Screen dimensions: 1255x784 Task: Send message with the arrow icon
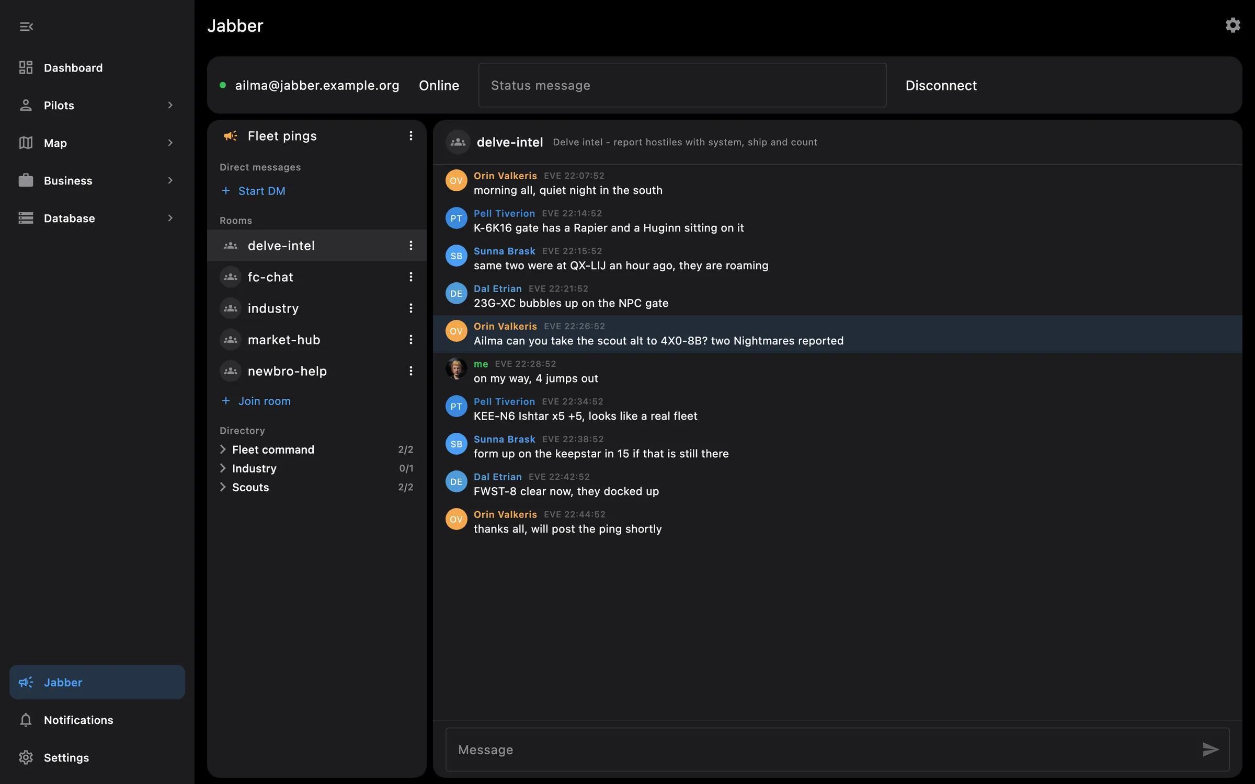pos(1210,750)
